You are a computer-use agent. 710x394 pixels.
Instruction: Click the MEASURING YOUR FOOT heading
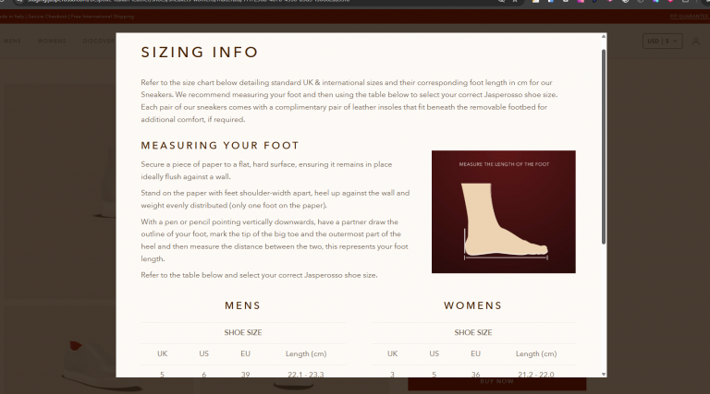click(x=220, y=146)
